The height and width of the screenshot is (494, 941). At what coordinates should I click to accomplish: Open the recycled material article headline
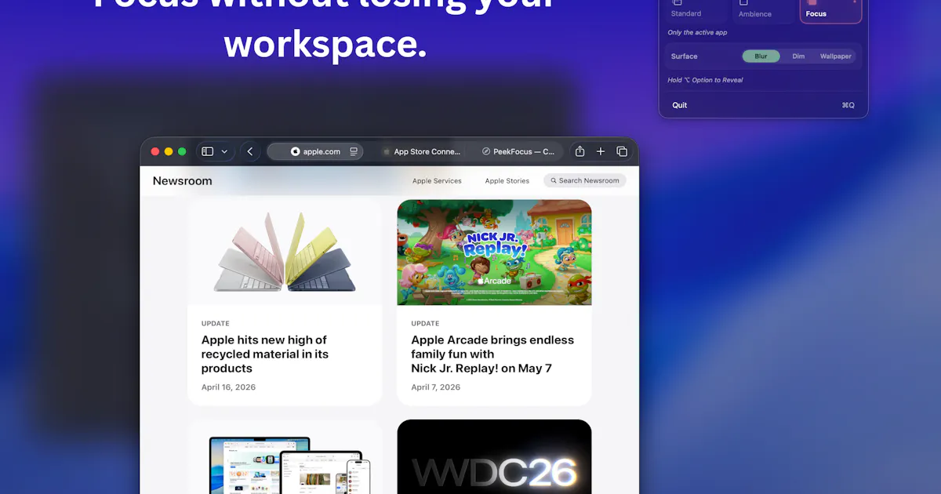[x=264, y=354]
